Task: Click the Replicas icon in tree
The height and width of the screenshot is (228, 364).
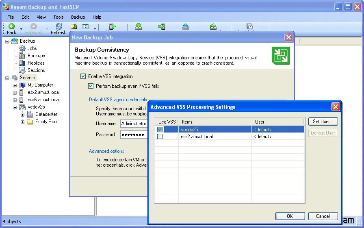Action: (22, 63)
